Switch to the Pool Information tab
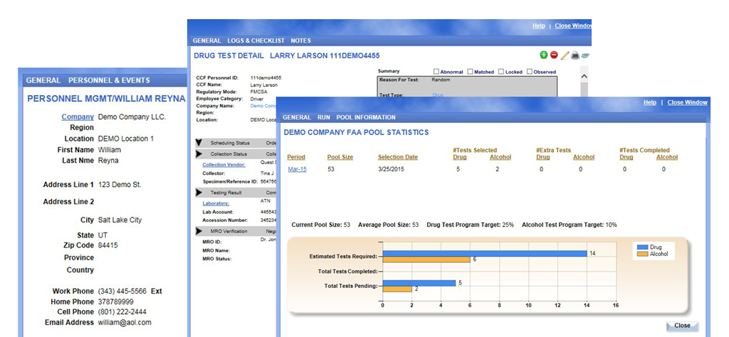The height and width of the screenshot is (337, 729). pos(365,117)
